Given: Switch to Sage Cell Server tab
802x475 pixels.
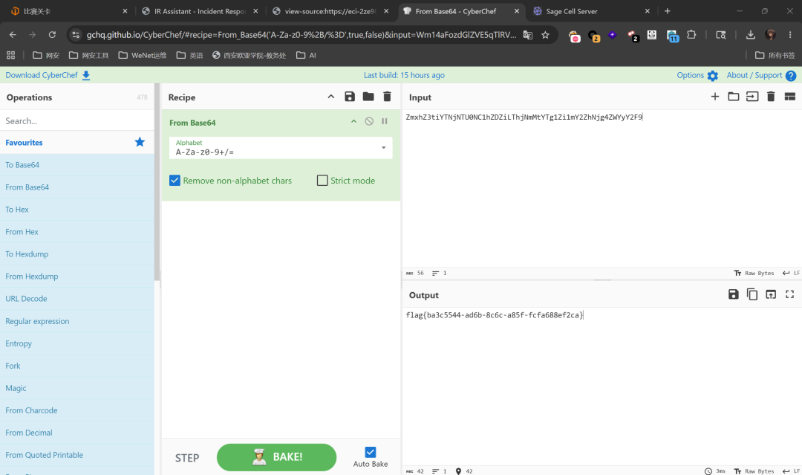Looking at the screenshot, I should (x=591, y=11).
